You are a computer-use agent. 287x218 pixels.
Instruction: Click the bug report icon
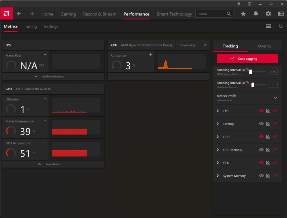tap(239, 4)
